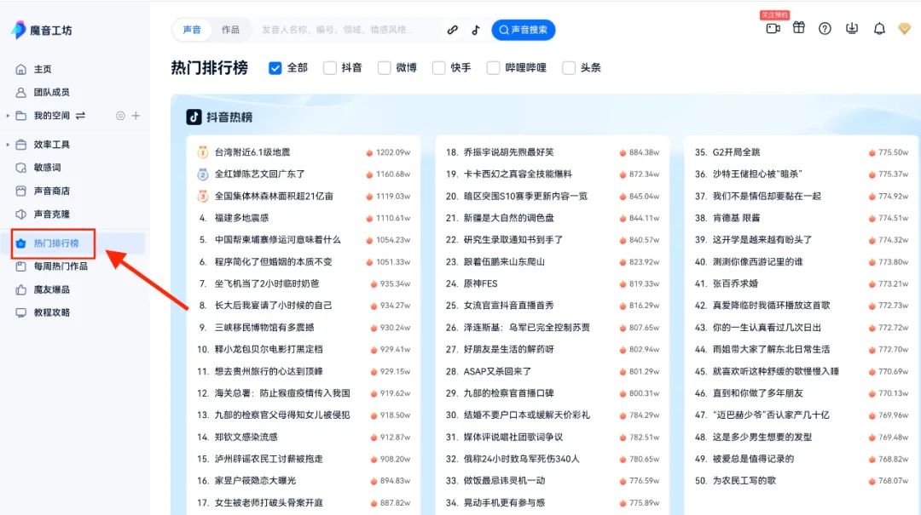The image size is (921, 515).
Task: Open topic 你的一生认真看过几次日出
Action: 767,328
